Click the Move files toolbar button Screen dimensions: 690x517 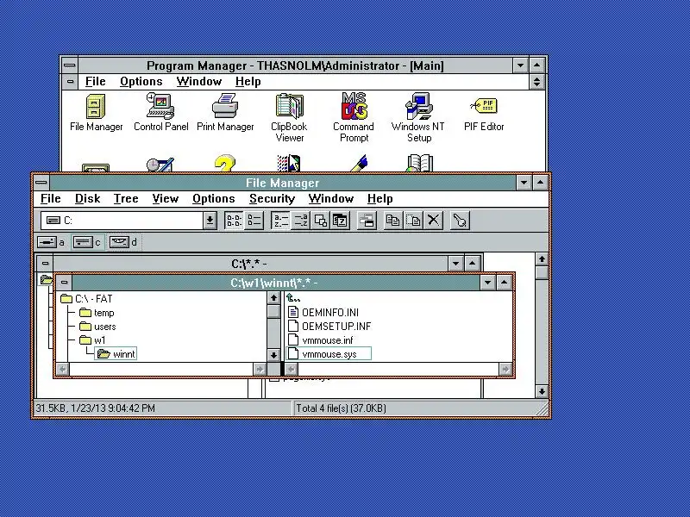tap(413, 221)
